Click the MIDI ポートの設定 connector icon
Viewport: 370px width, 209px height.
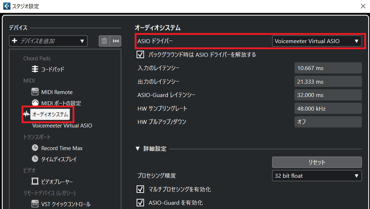point(35,103)
